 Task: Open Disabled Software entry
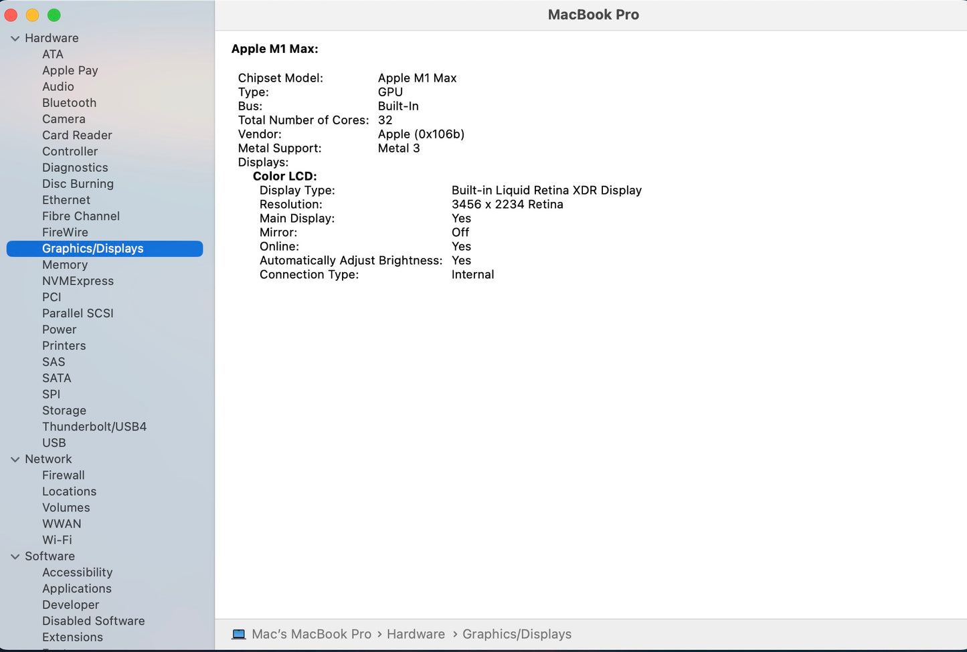pos(93,621)
